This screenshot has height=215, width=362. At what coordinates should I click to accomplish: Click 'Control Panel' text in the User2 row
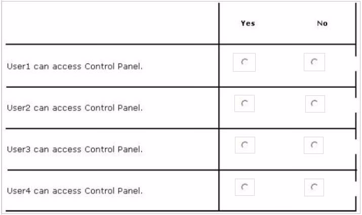click(113, 107)
